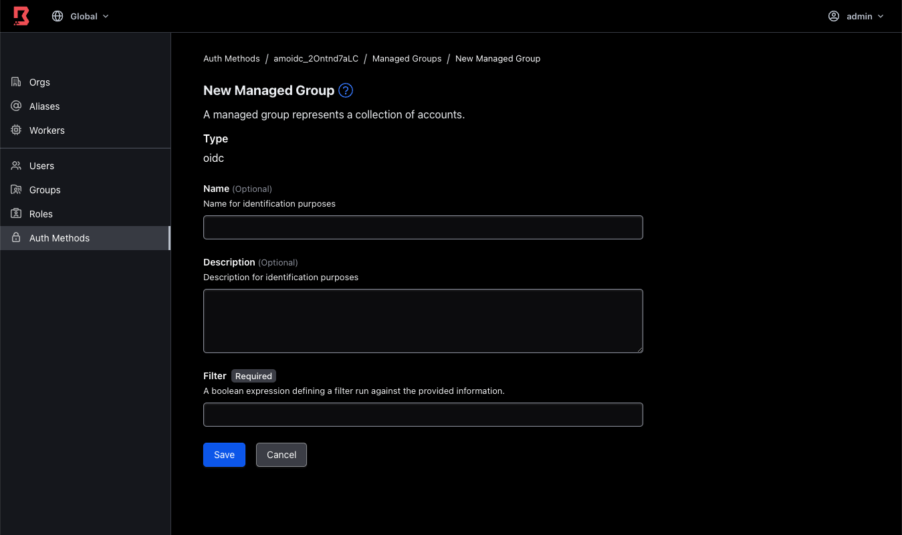
Task: Click the Groups sidebar icon
Action: click(15, 189)
